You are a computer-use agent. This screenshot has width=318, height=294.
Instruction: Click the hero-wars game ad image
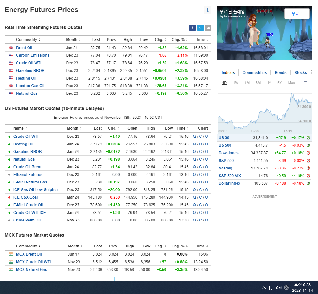click(264, 33)
